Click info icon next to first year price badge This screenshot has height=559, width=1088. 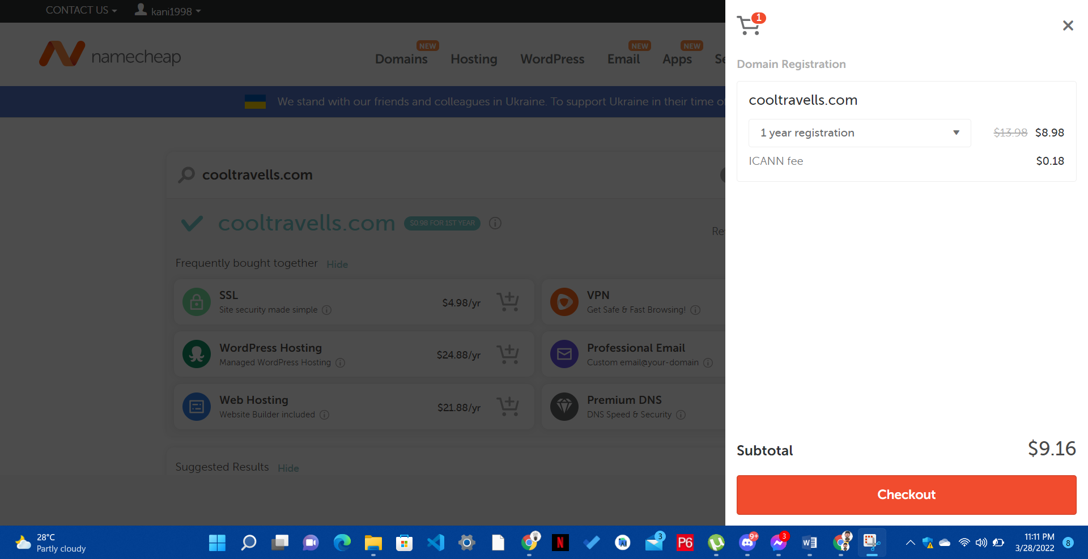495,223
